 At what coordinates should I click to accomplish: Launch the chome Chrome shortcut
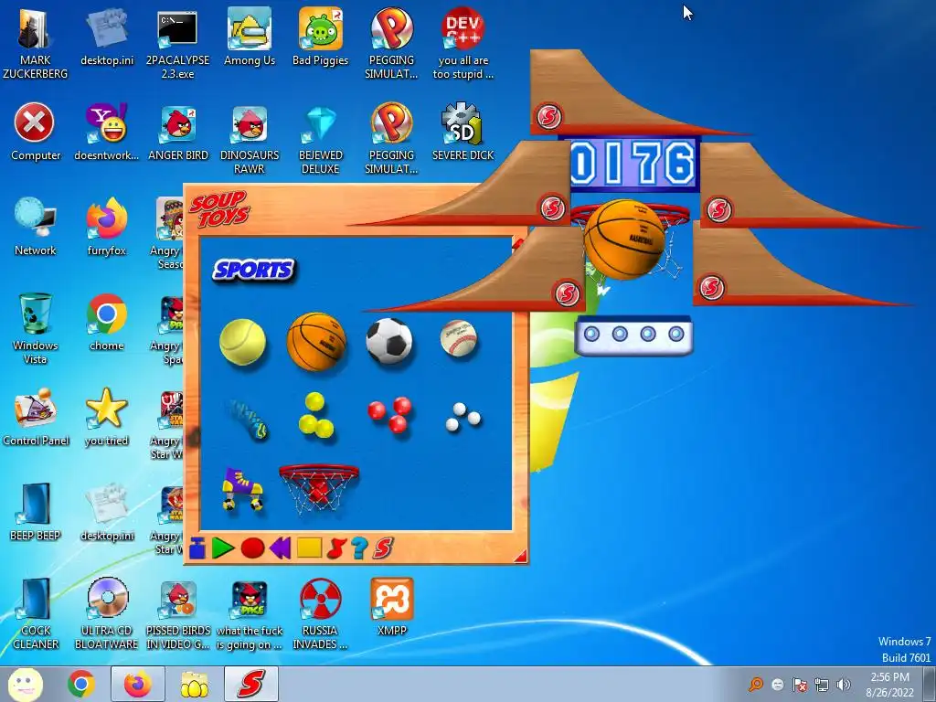click(106, 323)
